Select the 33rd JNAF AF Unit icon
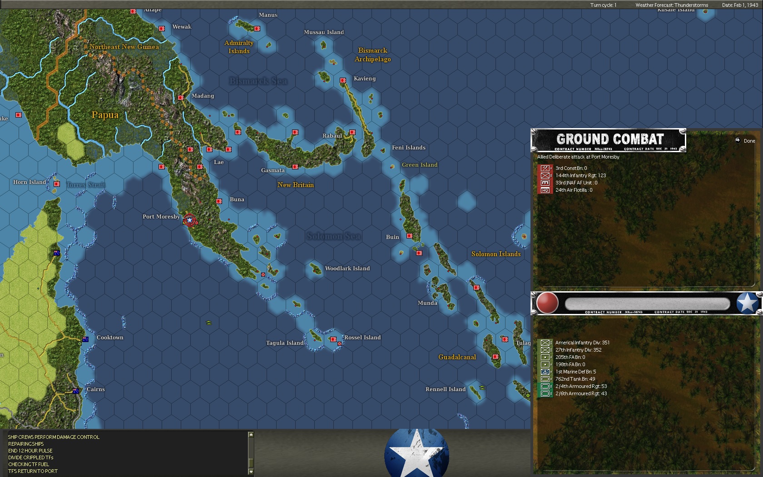Screen dimensions: 763x477 [x=545, y=183]
